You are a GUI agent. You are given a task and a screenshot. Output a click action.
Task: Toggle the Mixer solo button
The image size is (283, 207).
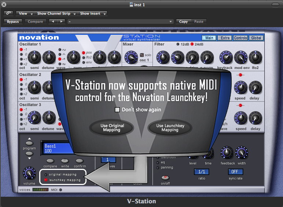pos(142,55)
